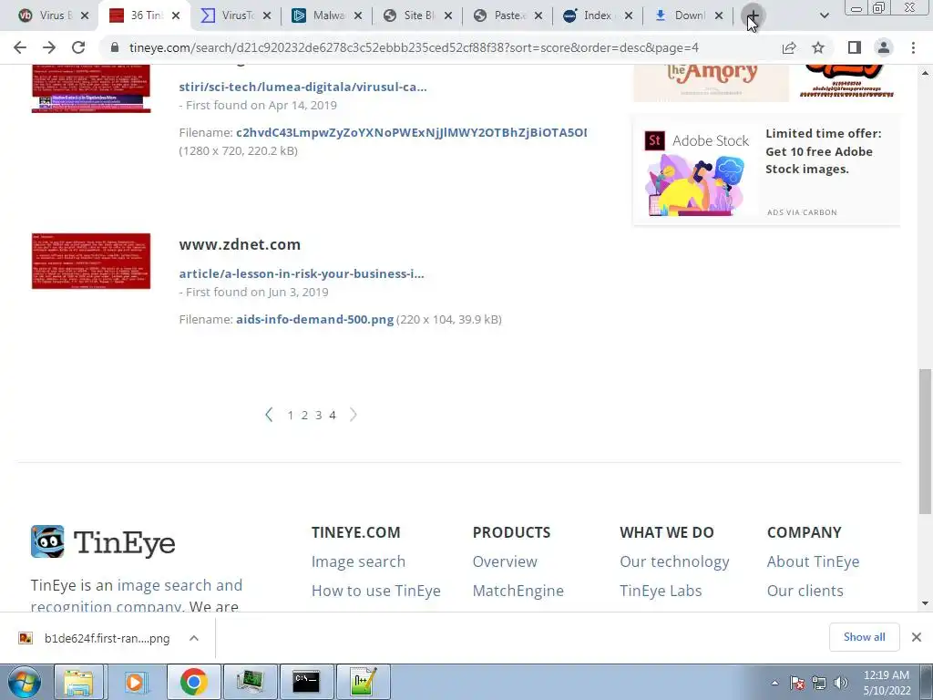The image size is (933, 700).
Task: Go to next results page arrow
Action: 354,415
